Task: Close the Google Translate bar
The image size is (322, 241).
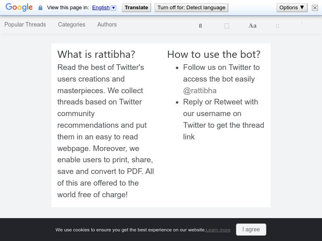Action: coord(315,8)
